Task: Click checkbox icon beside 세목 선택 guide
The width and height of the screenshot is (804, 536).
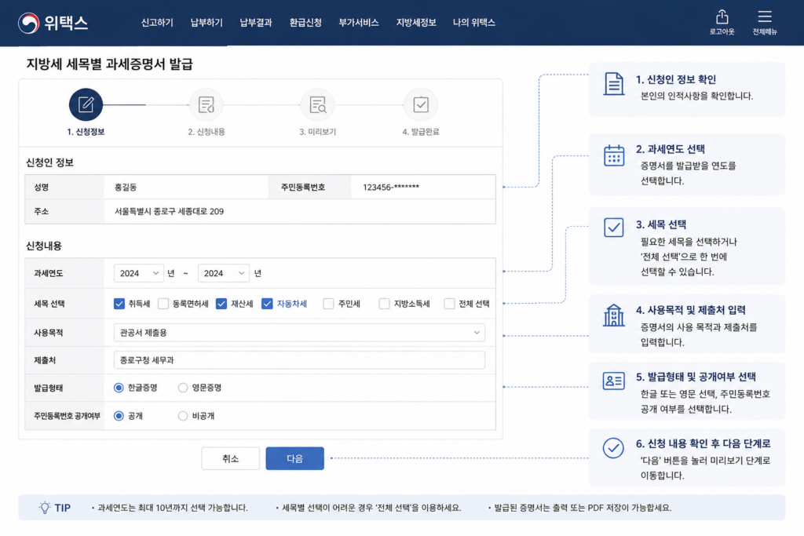Action: pos(614,227)
